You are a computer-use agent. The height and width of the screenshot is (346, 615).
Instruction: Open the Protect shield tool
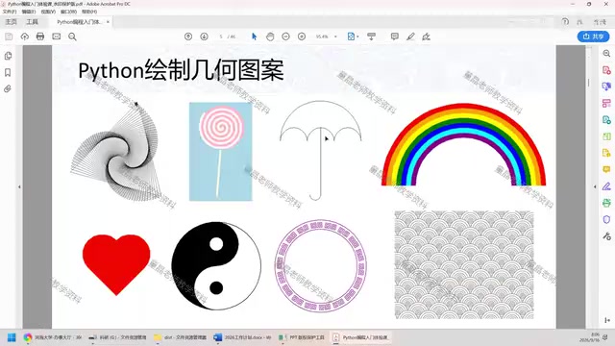606,219
